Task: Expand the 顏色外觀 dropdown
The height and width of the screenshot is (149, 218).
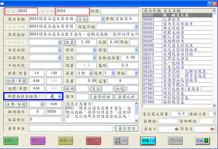Action: pyautogui.click(x=136, y=27)
